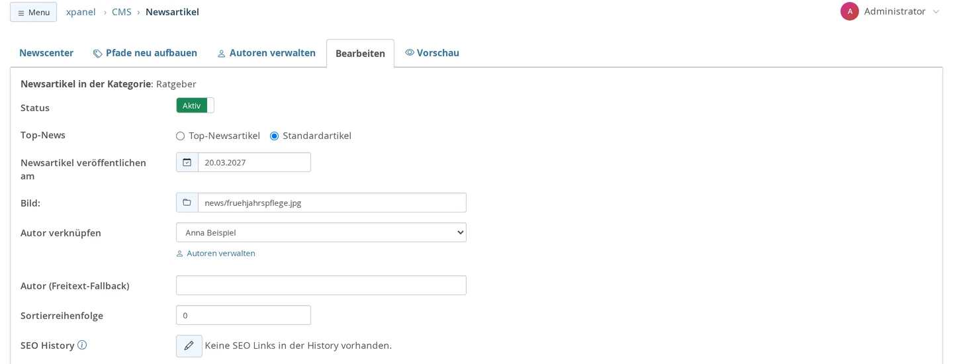
Task: Click the person icon on Autoren verwalten tab
Action: 222,54
